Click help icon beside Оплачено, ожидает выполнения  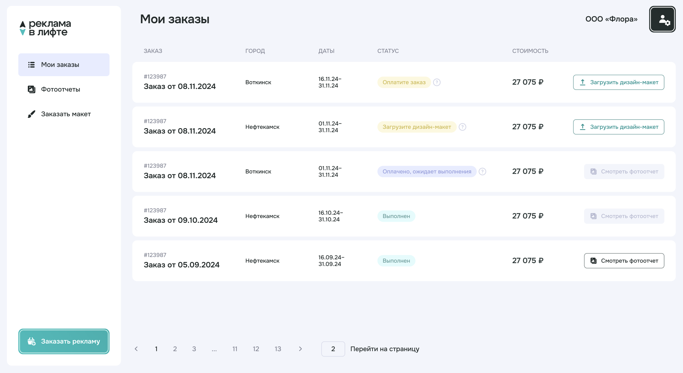point(482,171)
